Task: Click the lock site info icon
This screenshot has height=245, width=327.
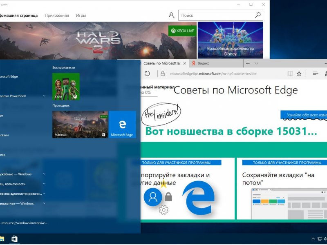Action: pyautogui.click(x=163, y=73)
